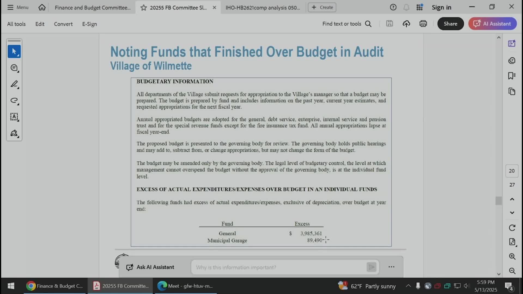
Task: Go to previous page with up chevron
Action: [512, 199]
